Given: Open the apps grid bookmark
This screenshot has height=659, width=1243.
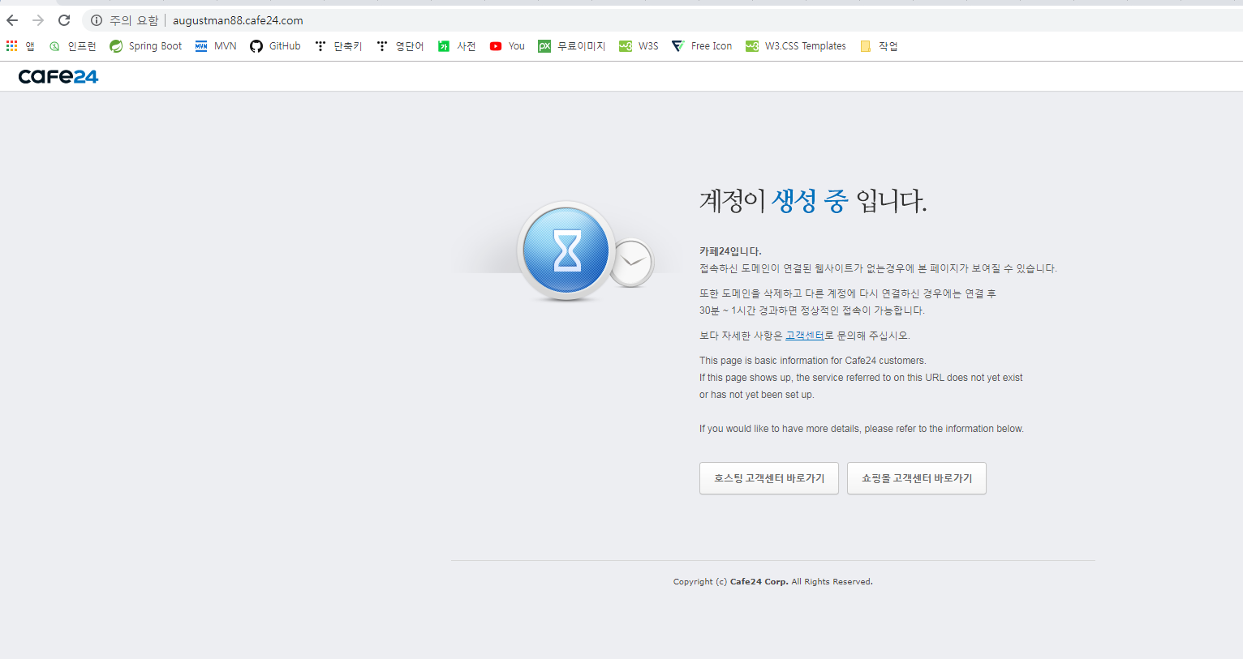Looking at the screenshot, I should coord(20,46).
